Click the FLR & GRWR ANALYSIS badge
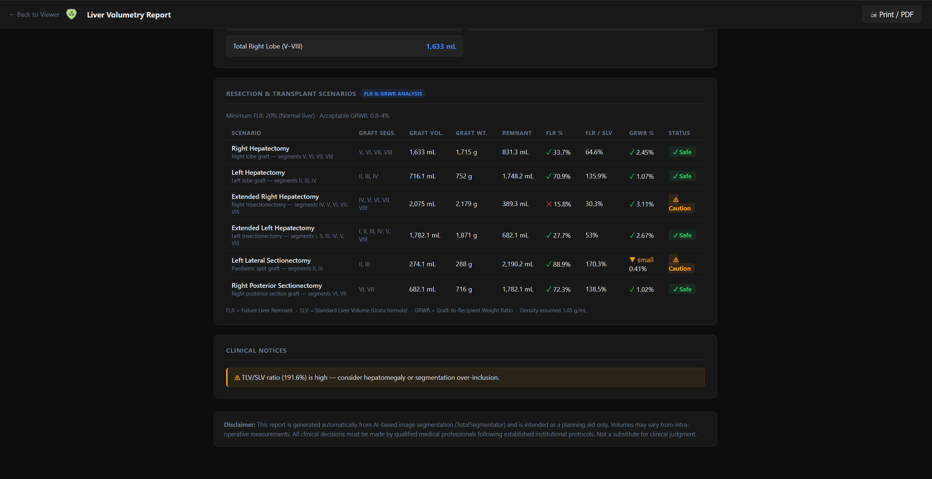932x479 pixels. tap(393, 94)
